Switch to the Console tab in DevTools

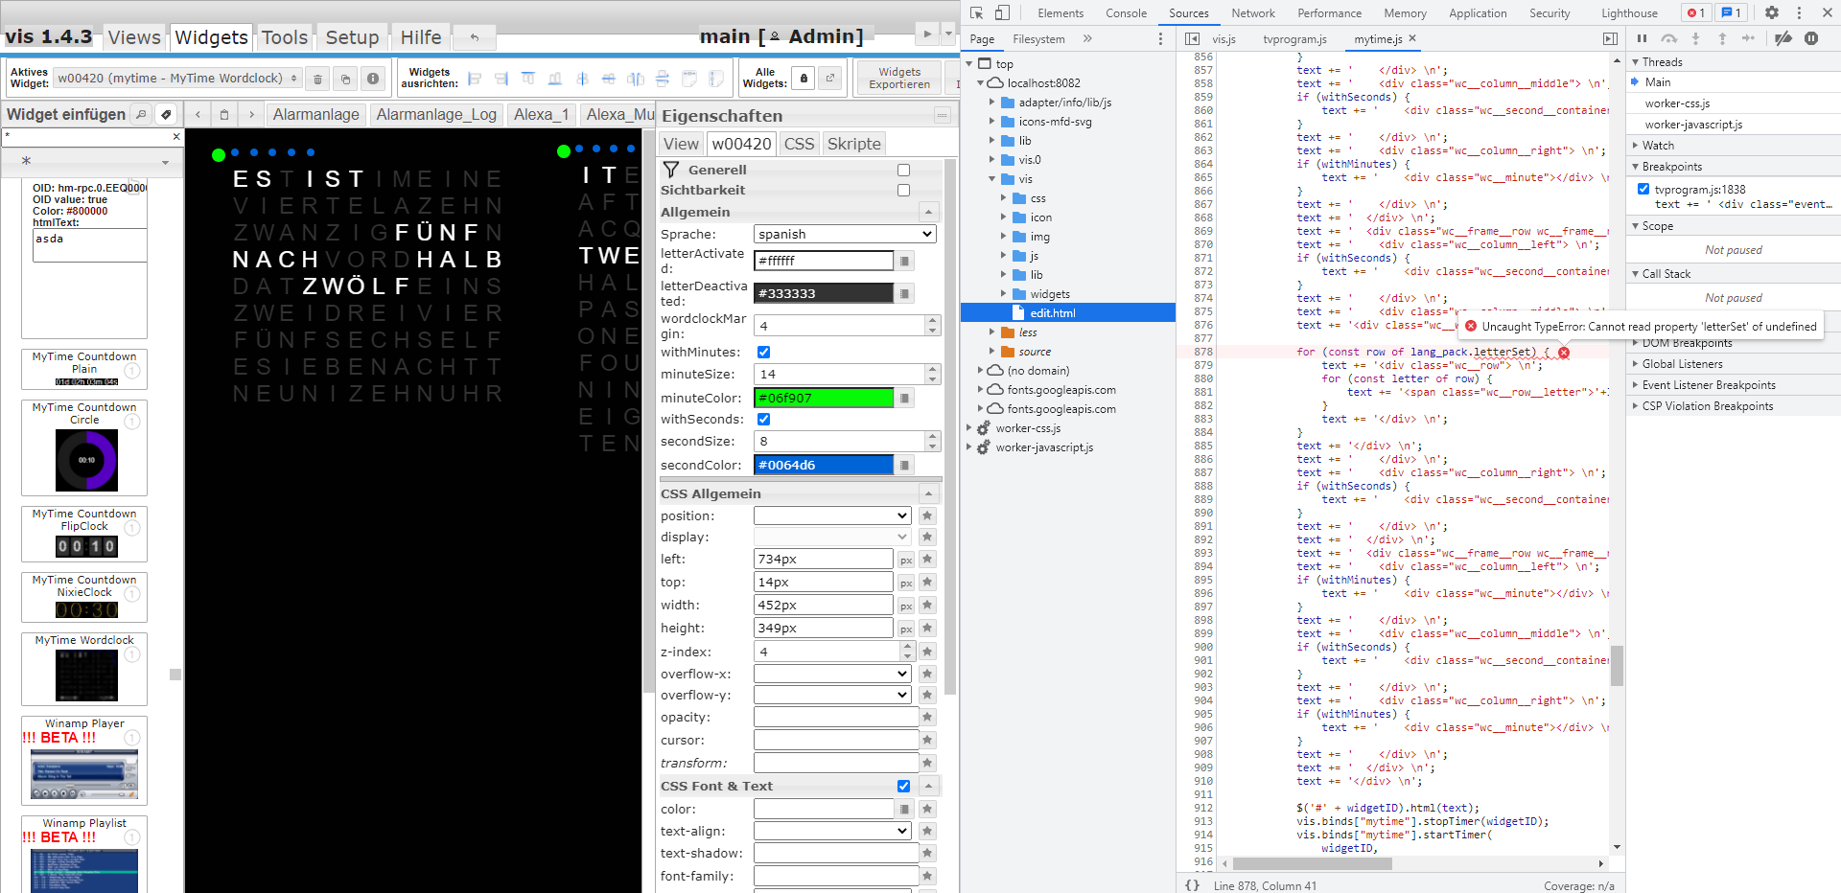point(1126,12)
